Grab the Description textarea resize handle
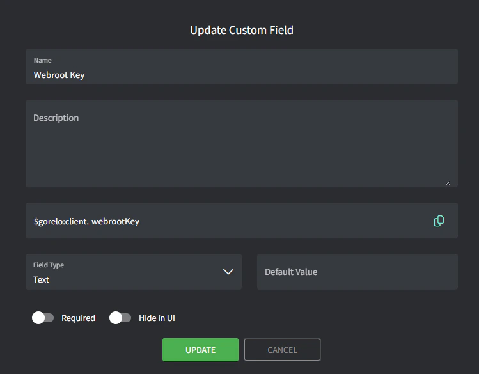Image resolution: width=479 pixels, height=374 pixels. [x=447, y=183]
